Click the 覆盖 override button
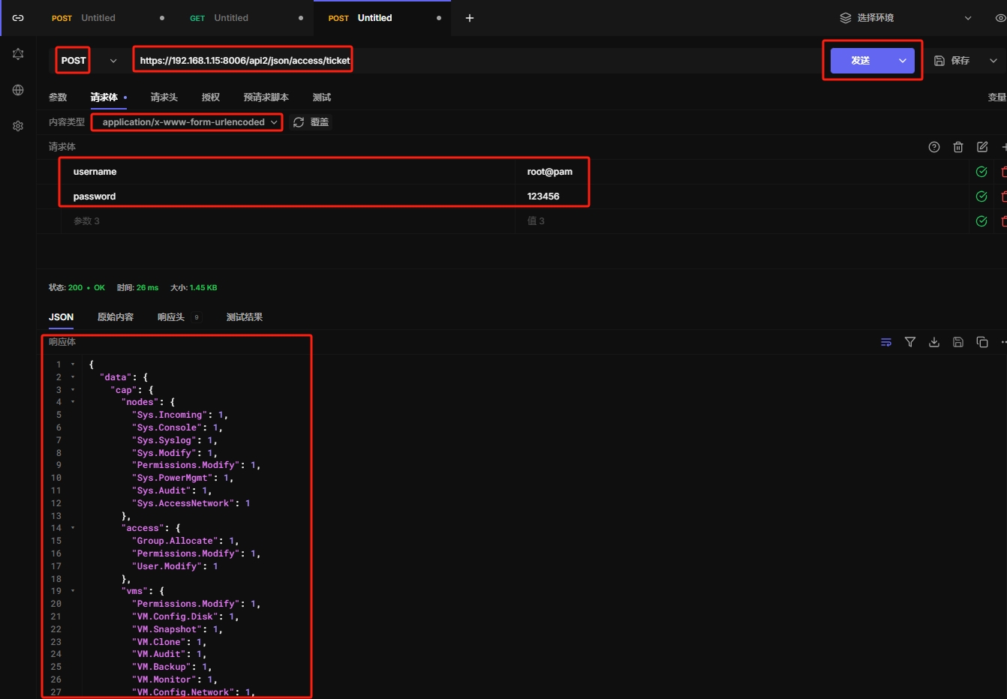This screenshot has height=699, width=1007. point(311,122)
